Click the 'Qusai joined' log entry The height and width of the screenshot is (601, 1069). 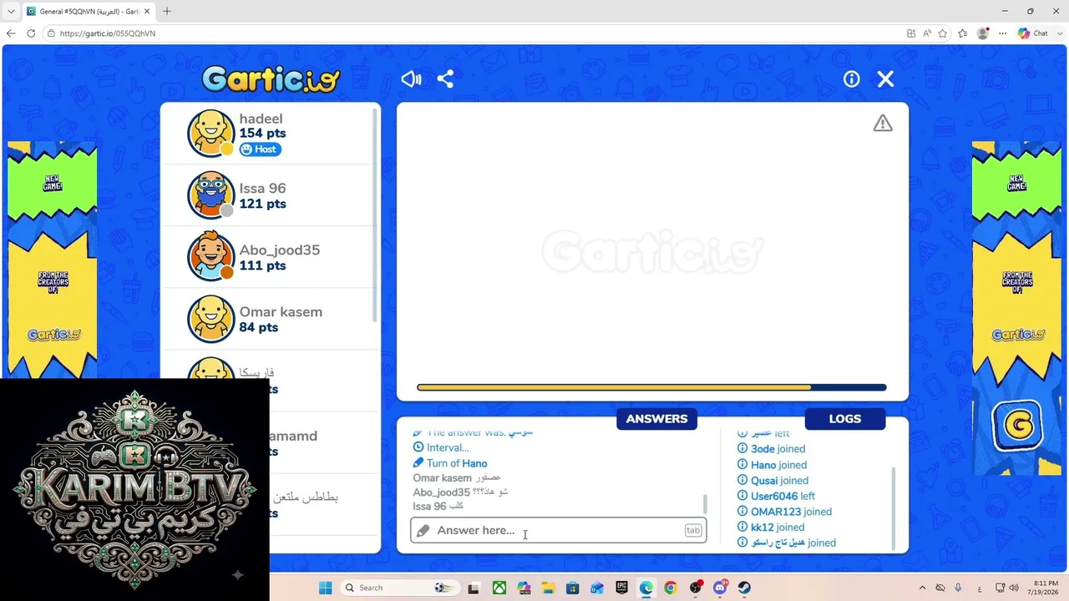point(773,481)
